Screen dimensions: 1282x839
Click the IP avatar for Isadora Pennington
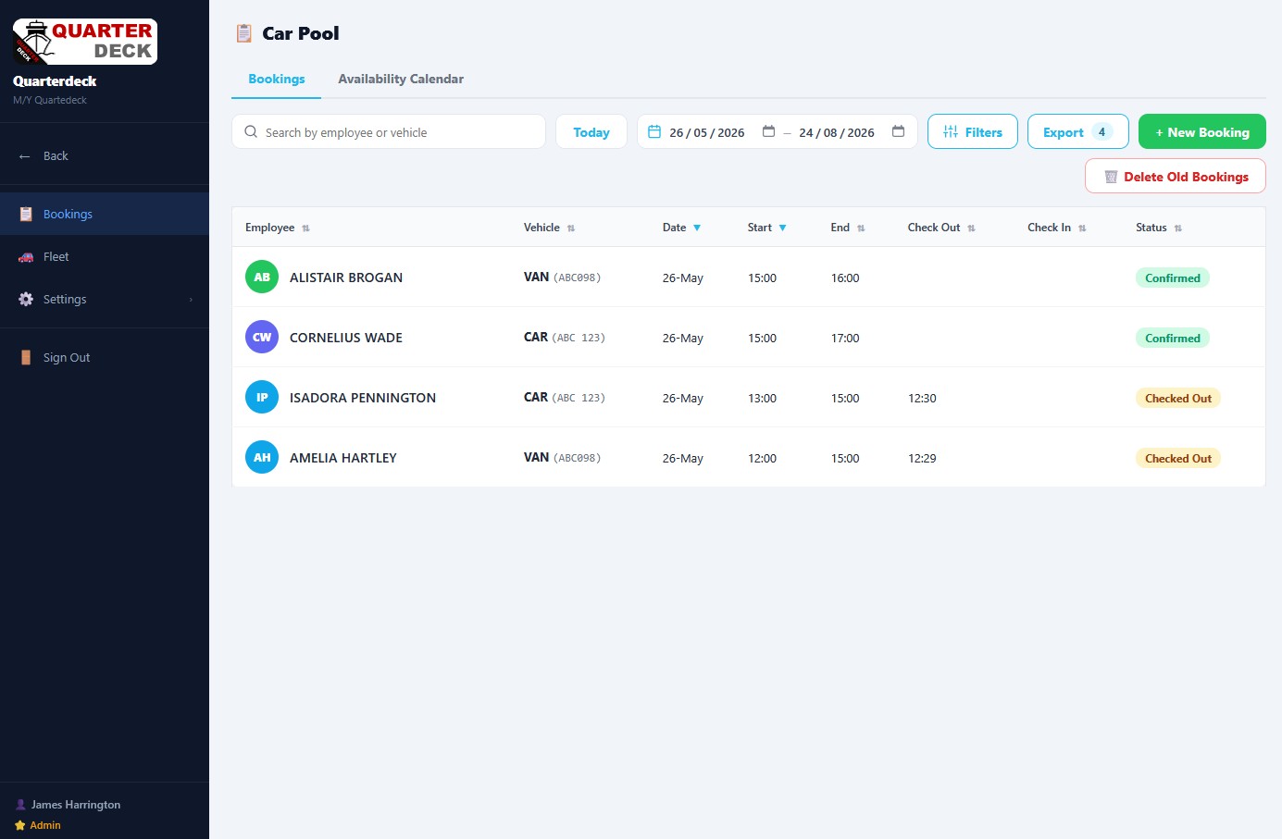tap(262, 397)
